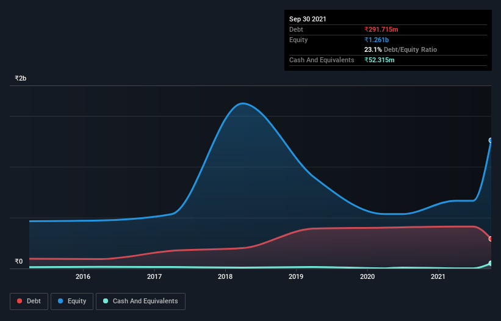Click Cash And Equivalents label in tooltip
Viewport: 501px width, 321px height.
322,60
